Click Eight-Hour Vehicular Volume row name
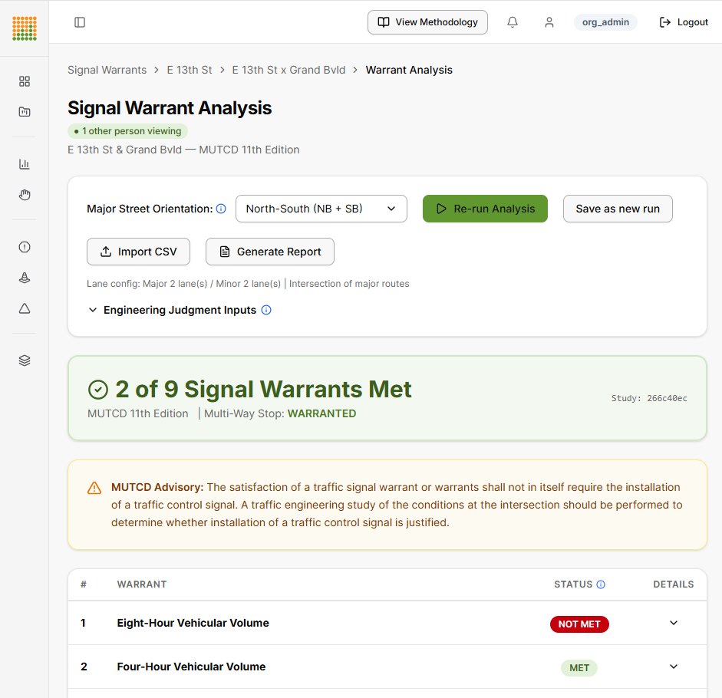The height and width of the screenshot is (698, 722). pos(193,623)
